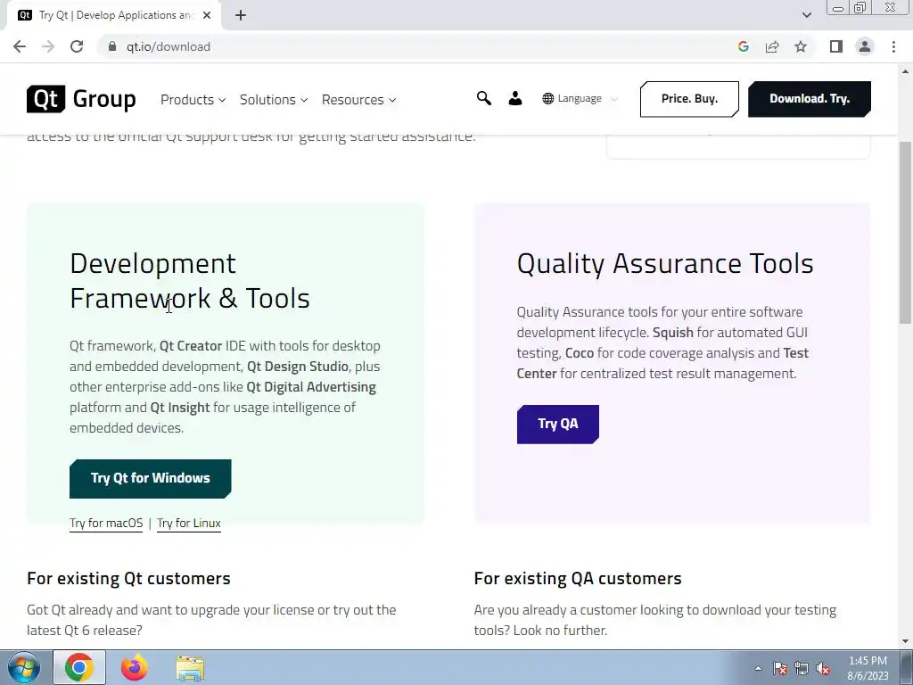The image size is (913, 685).
Task: Select the Try Qt browser tab
Action: (x=113, y=15)
